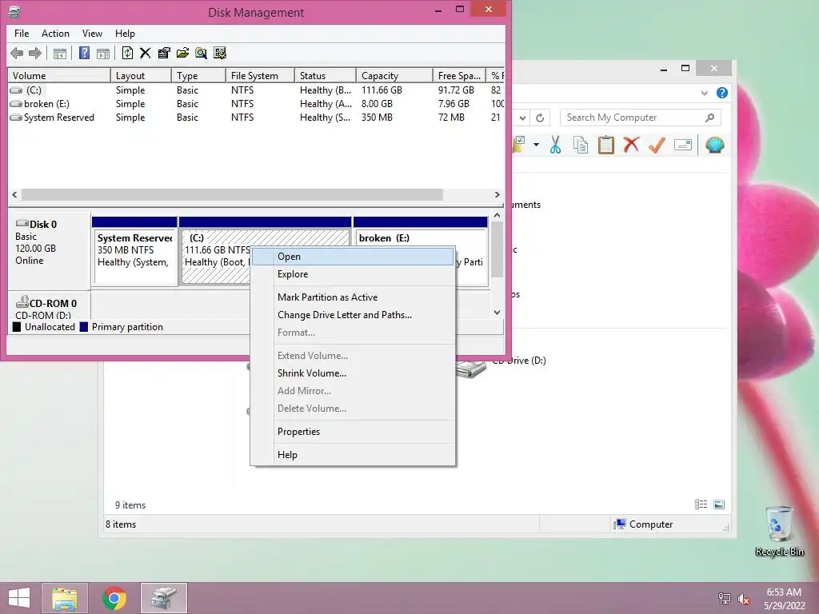This screenshot has width=819, height=614.
Task: Sort by the Status column header
Action: pos(326,76)
